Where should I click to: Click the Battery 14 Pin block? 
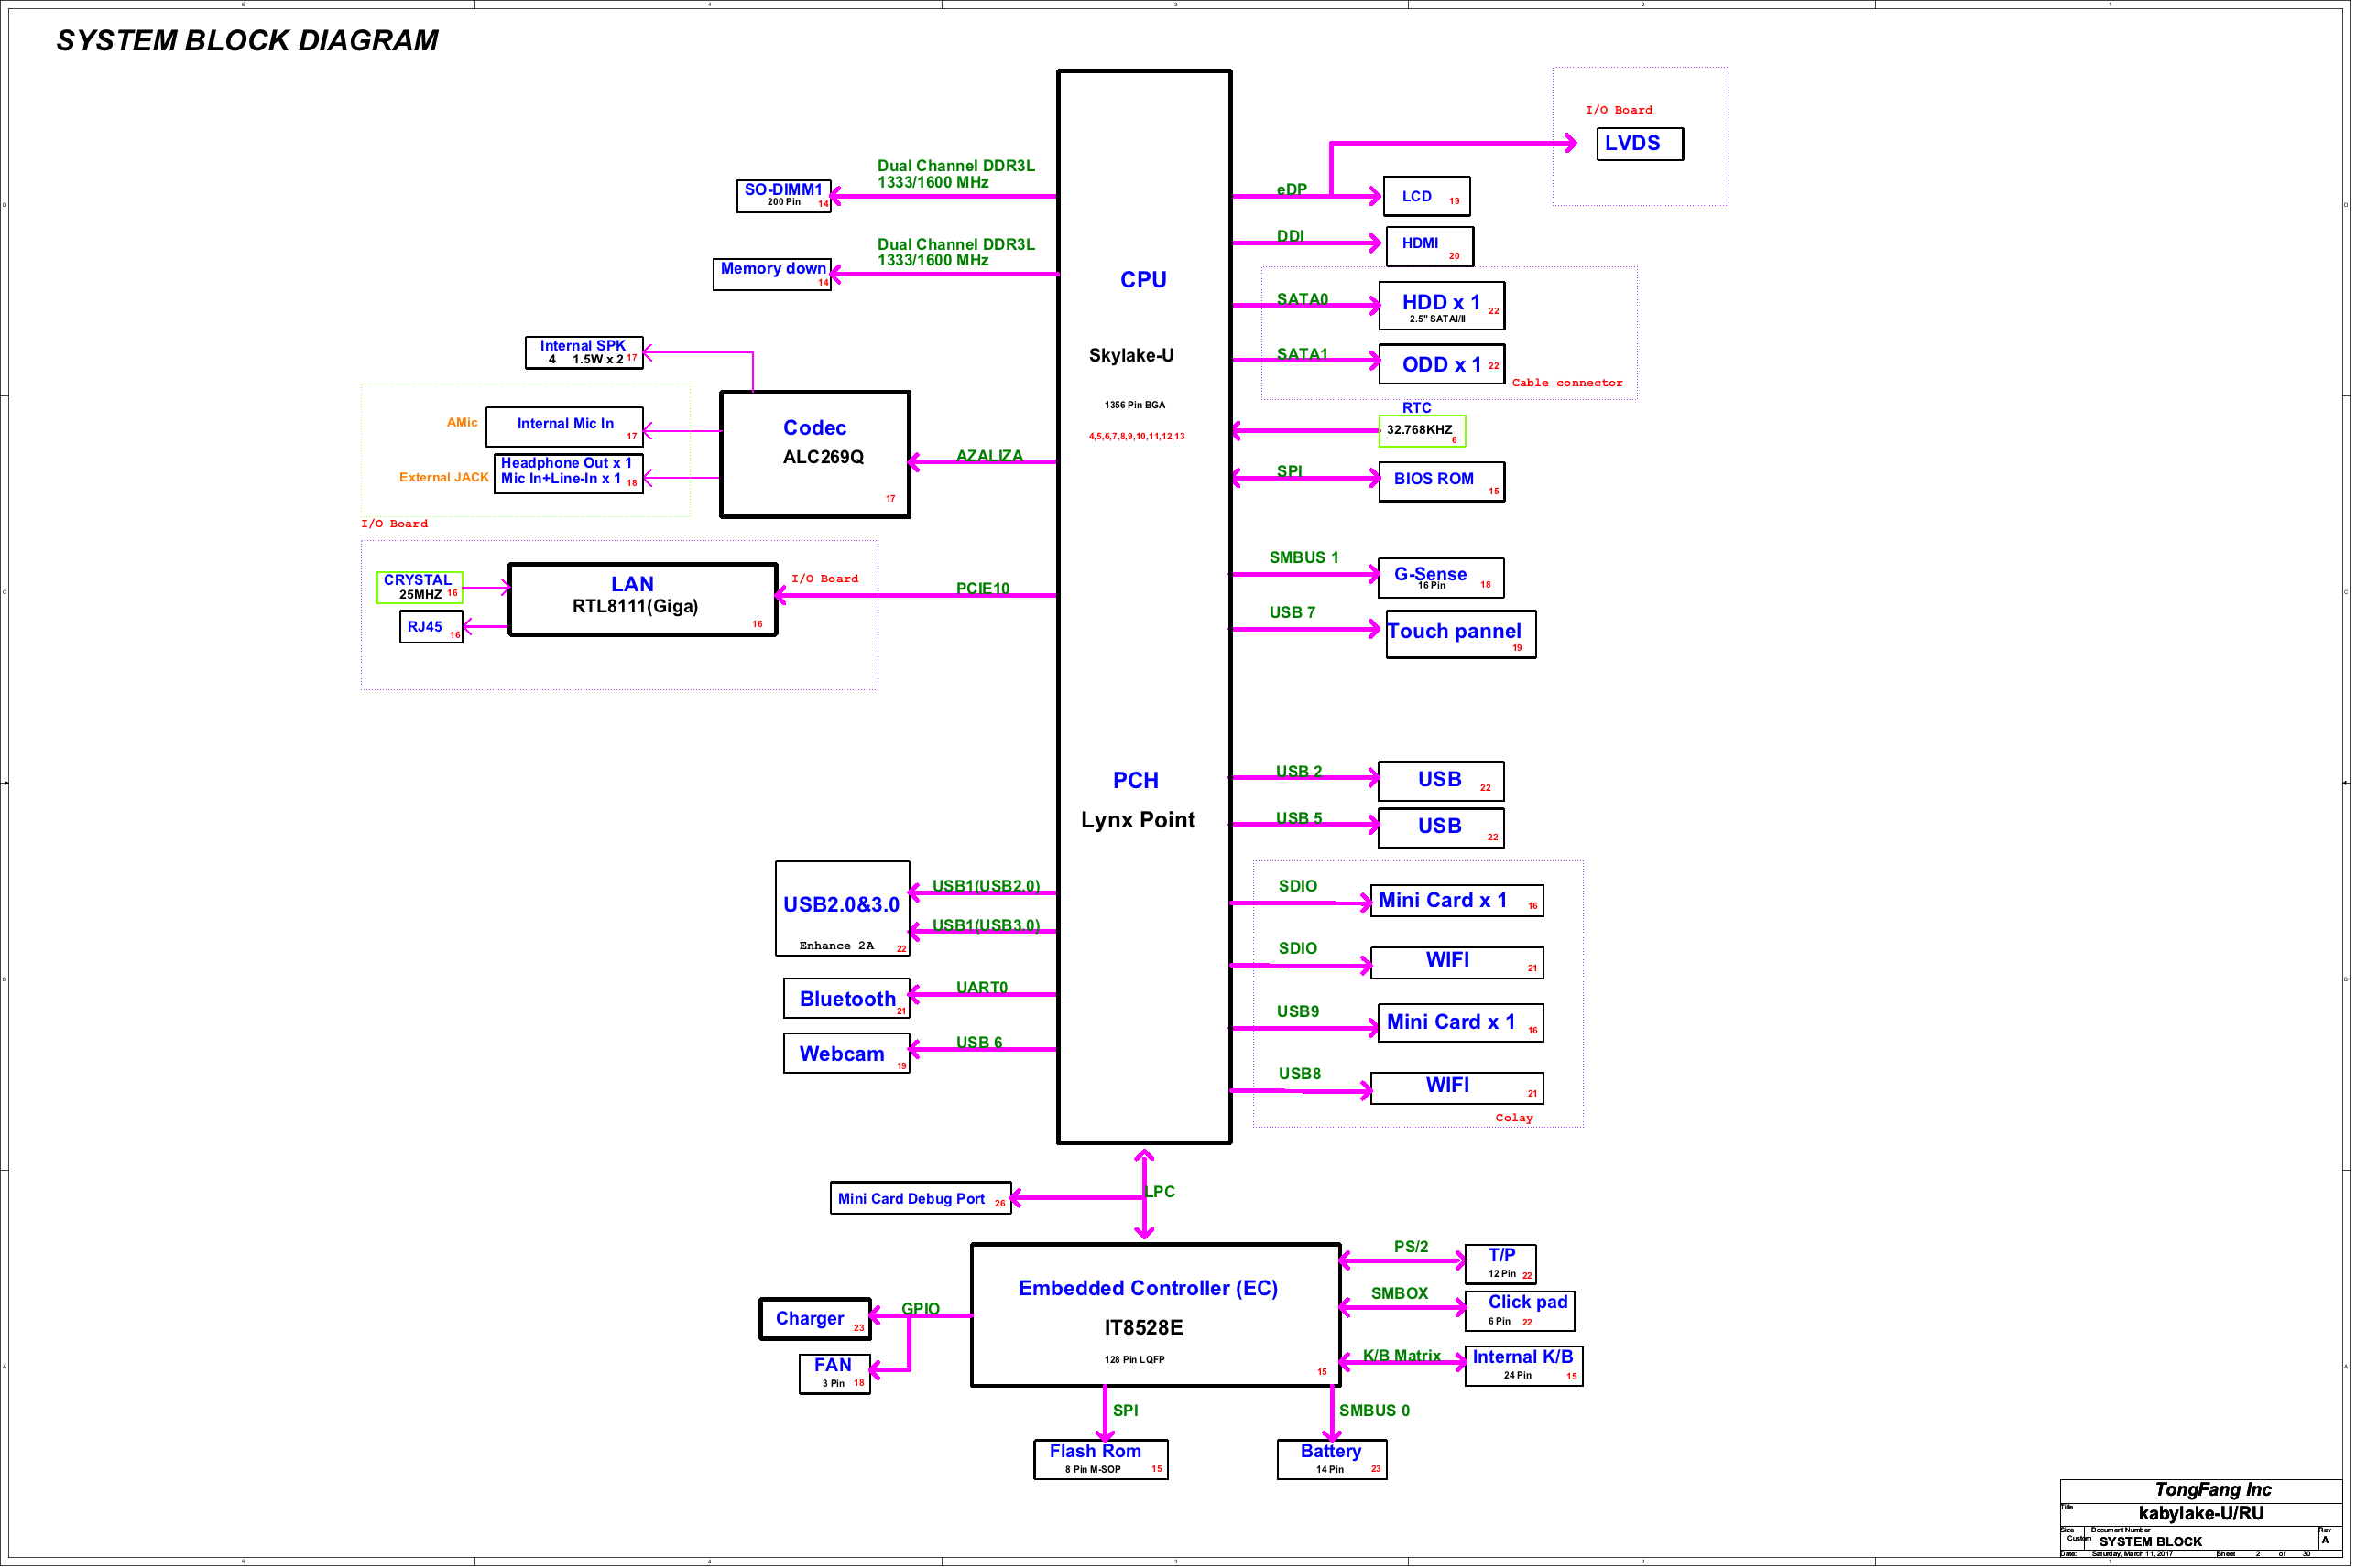1331,1458
